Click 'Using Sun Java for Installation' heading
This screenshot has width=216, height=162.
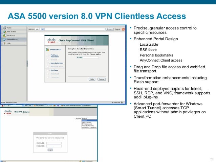81,49
